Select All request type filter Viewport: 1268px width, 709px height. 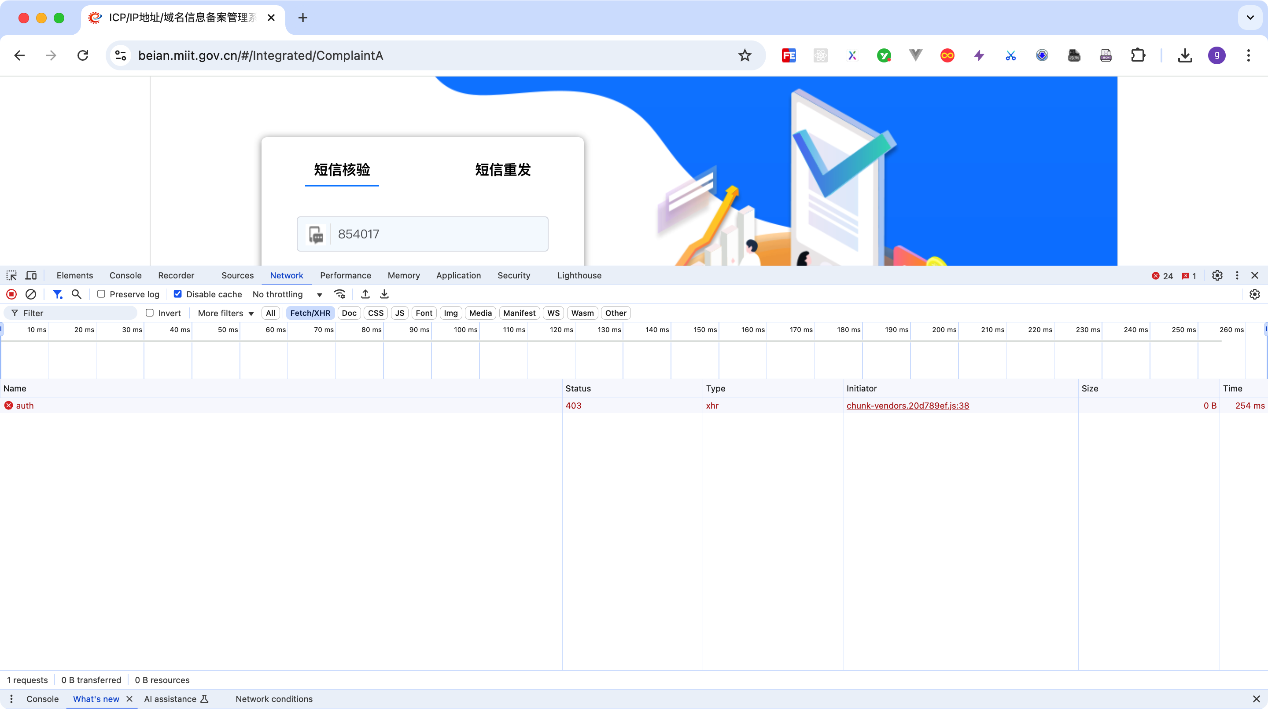271,313
